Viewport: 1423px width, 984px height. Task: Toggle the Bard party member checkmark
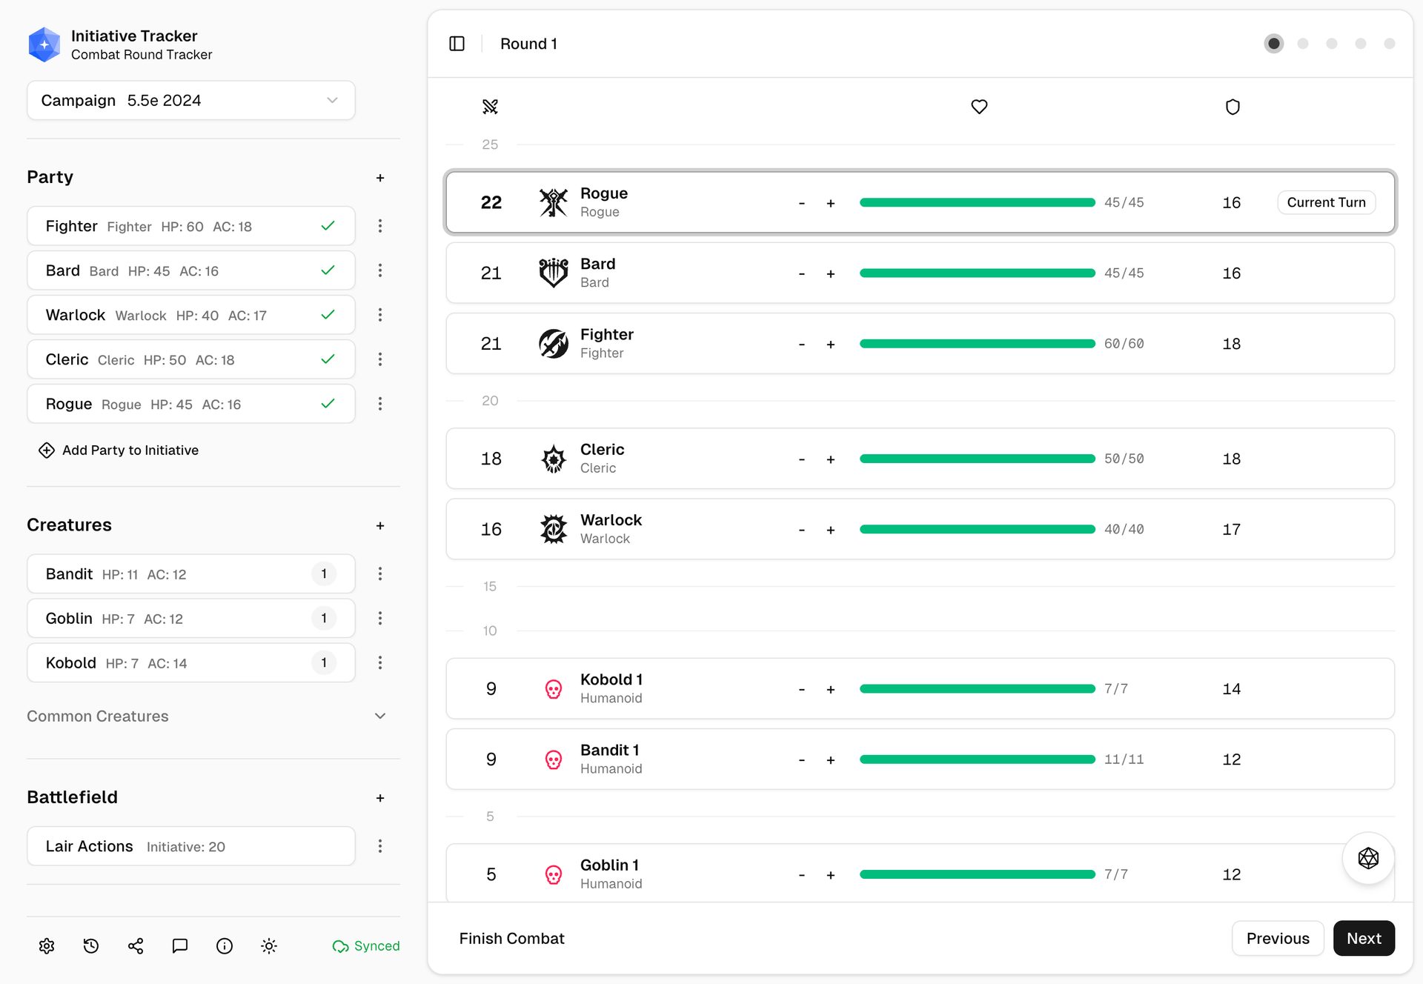(327, 270)
